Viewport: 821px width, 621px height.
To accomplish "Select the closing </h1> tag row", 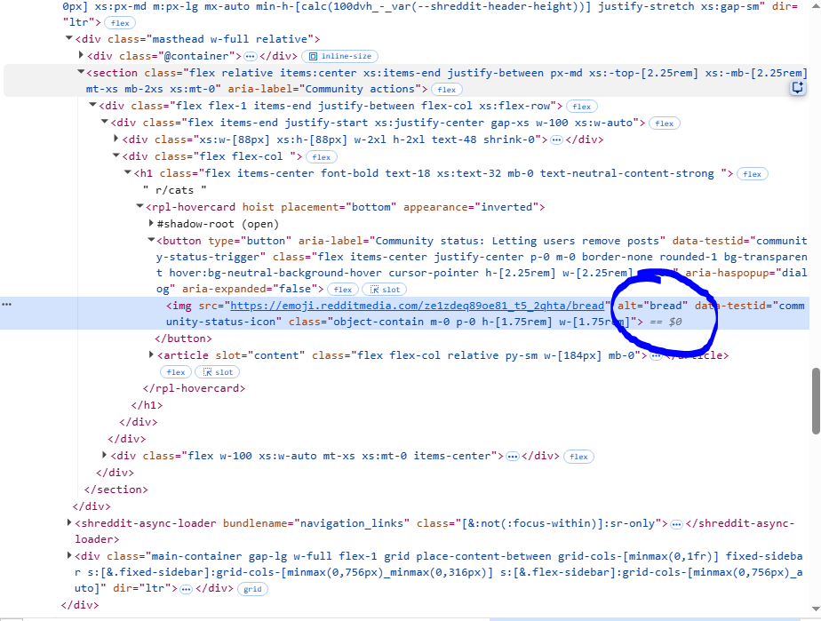I will point(147,405).
